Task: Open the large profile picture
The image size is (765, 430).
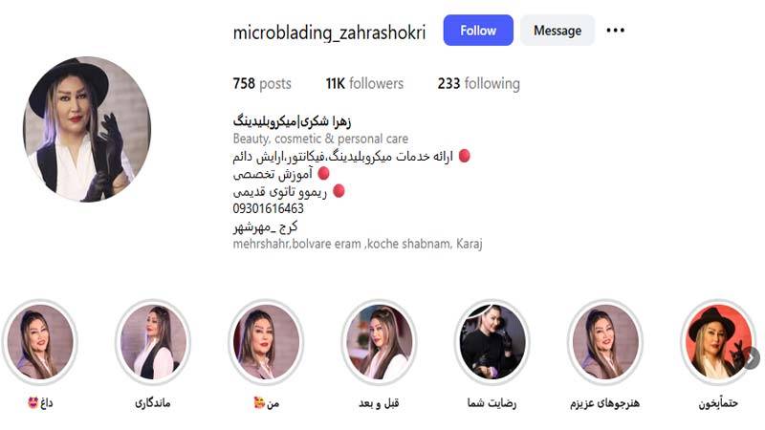Action: point(87,129)
